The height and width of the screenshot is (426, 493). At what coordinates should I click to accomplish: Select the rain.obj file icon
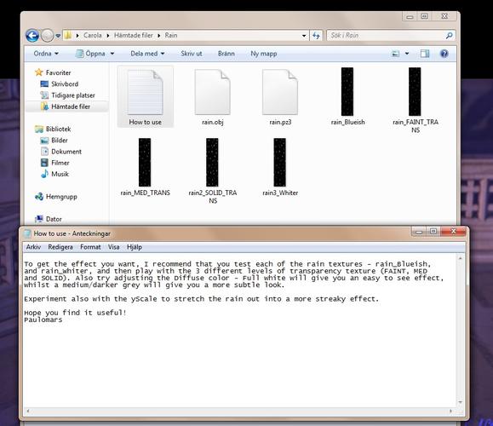coord(213,96)
